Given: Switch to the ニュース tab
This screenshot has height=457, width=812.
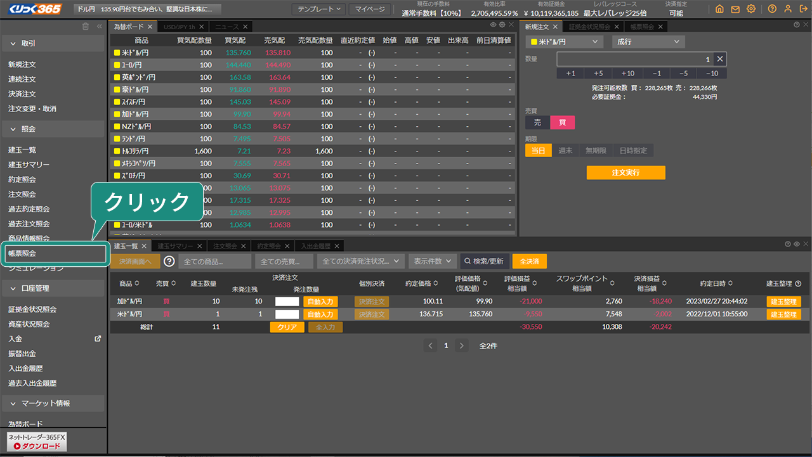Looking at the screenshot, I should (x=231, y=27).
